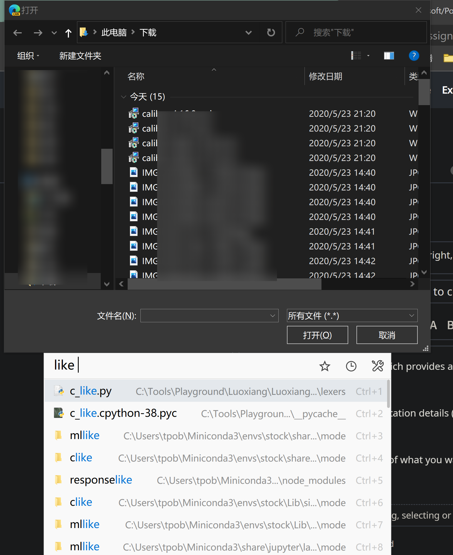Viewport: 453px width, 555px height.
Task: Open tools settings icon in search bar
Action: (377, 366)
